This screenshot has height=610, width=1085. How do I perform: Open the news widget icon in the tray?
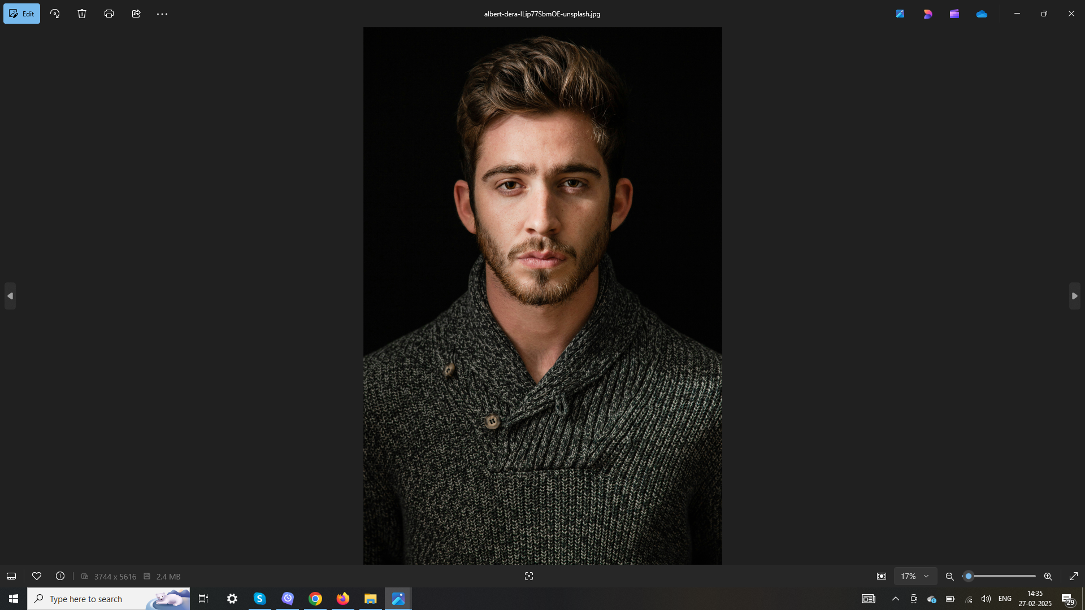(869, 599)
